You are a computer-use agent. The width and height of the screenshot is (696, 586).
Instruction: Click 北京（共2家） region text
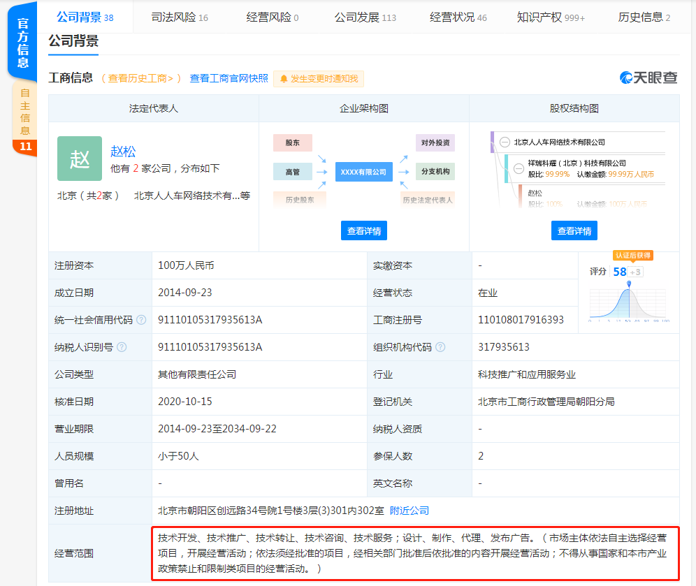pyautogui.click(x=88, y=196)
